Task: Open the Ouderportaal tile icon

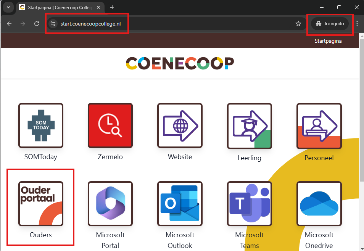Action: (41, 204)
